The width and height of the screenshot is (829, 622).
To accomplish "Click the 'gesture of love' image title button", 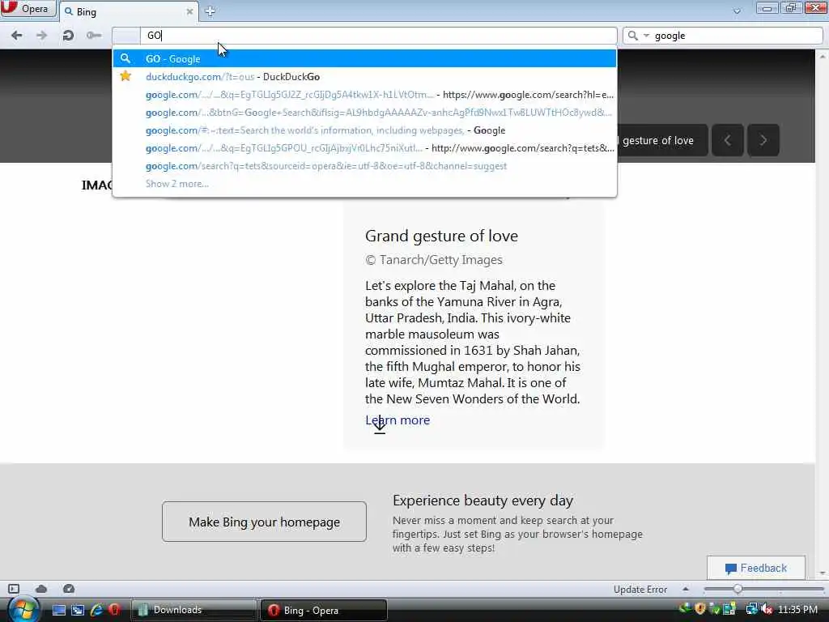I will (x=662, y=140).
